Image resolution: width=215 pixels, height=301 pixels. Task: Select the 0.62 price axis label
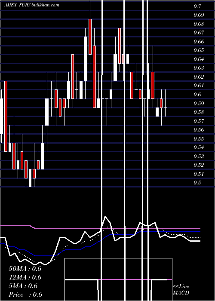[199, 77]
